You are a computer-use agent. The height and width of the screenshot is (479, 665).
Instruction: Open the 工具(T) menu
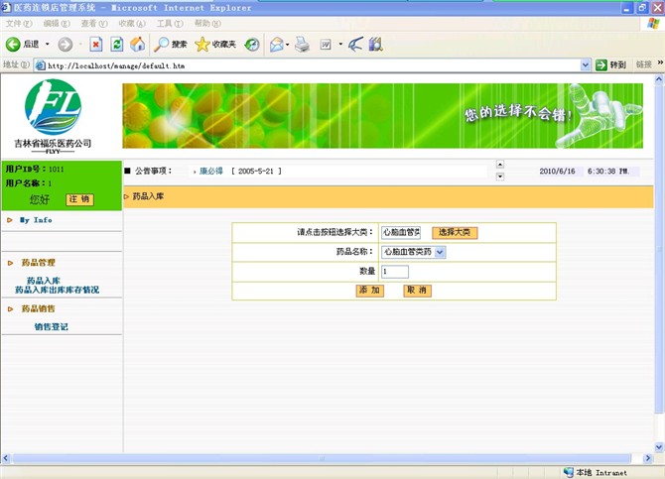pos(170,23)
